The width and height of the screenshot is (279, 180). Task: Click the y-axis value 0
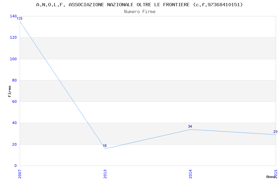tap(15, 166)
